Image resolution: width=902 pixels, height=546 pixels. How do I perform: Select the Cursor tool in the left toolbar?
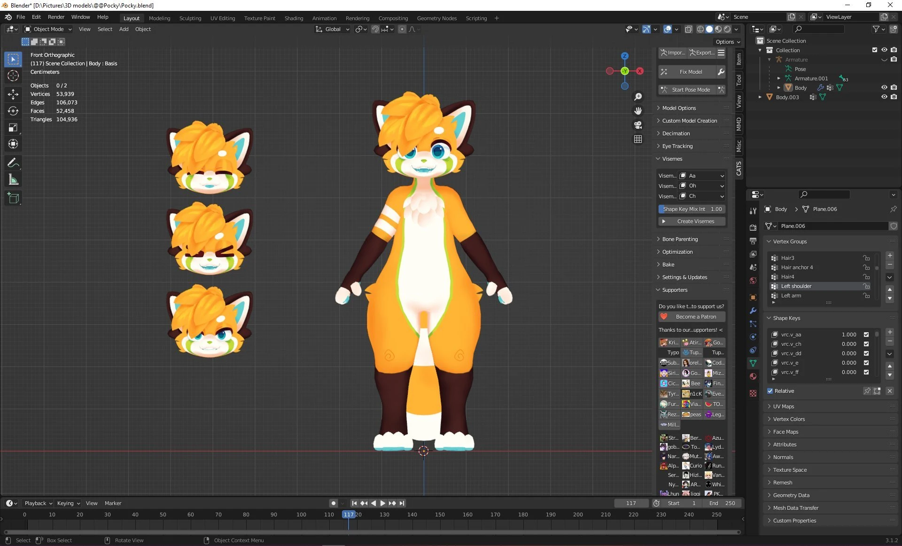(13, 76)
